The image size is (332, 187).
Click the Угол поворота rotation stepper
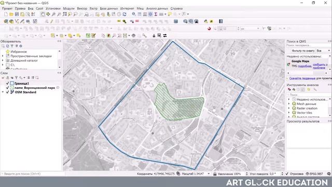tap(282, 173)
